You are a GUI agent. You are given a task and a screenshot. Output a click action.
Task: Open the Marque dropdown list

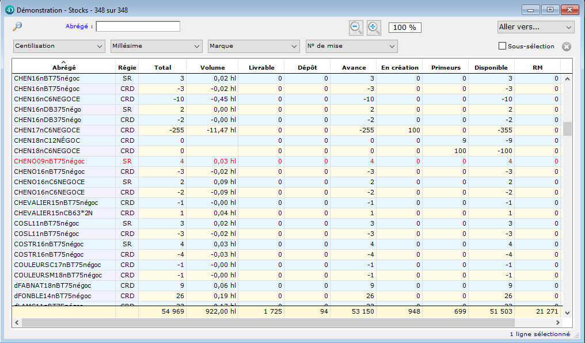[254, 46]
